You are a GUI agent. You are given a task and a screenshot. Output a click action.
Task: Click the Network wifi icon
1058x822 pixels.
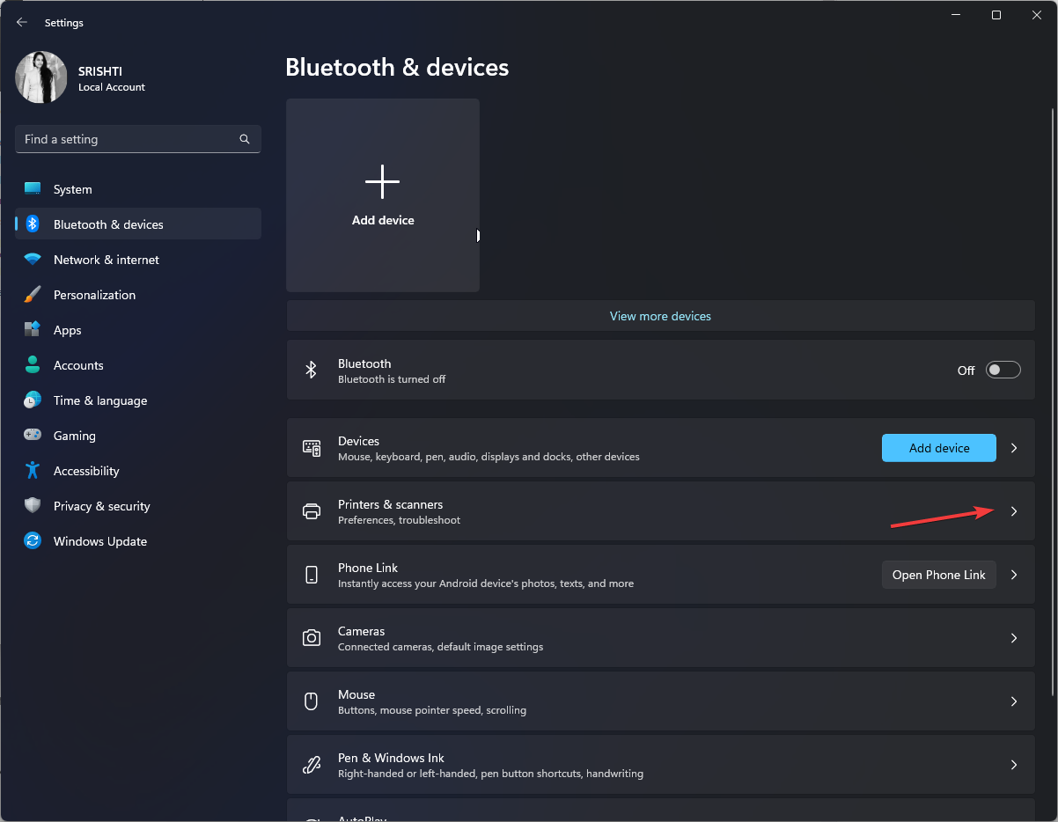click(x=33, y=260)
